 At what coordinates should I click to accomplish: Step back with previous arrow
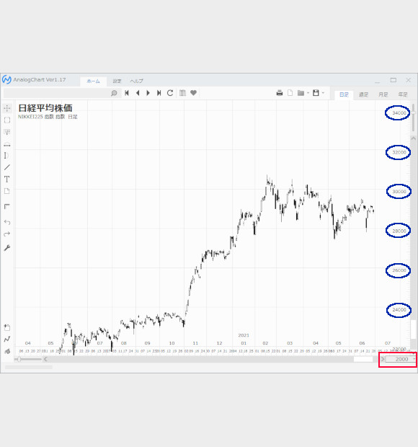tap(138, 93)
